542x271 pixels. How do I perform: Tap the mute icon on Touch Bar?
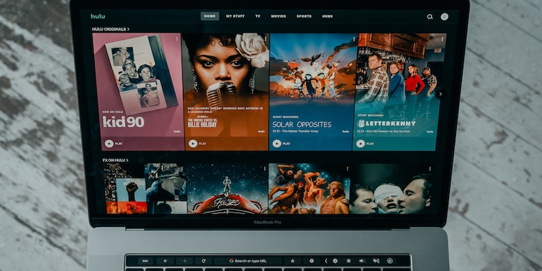click(376, 261)
